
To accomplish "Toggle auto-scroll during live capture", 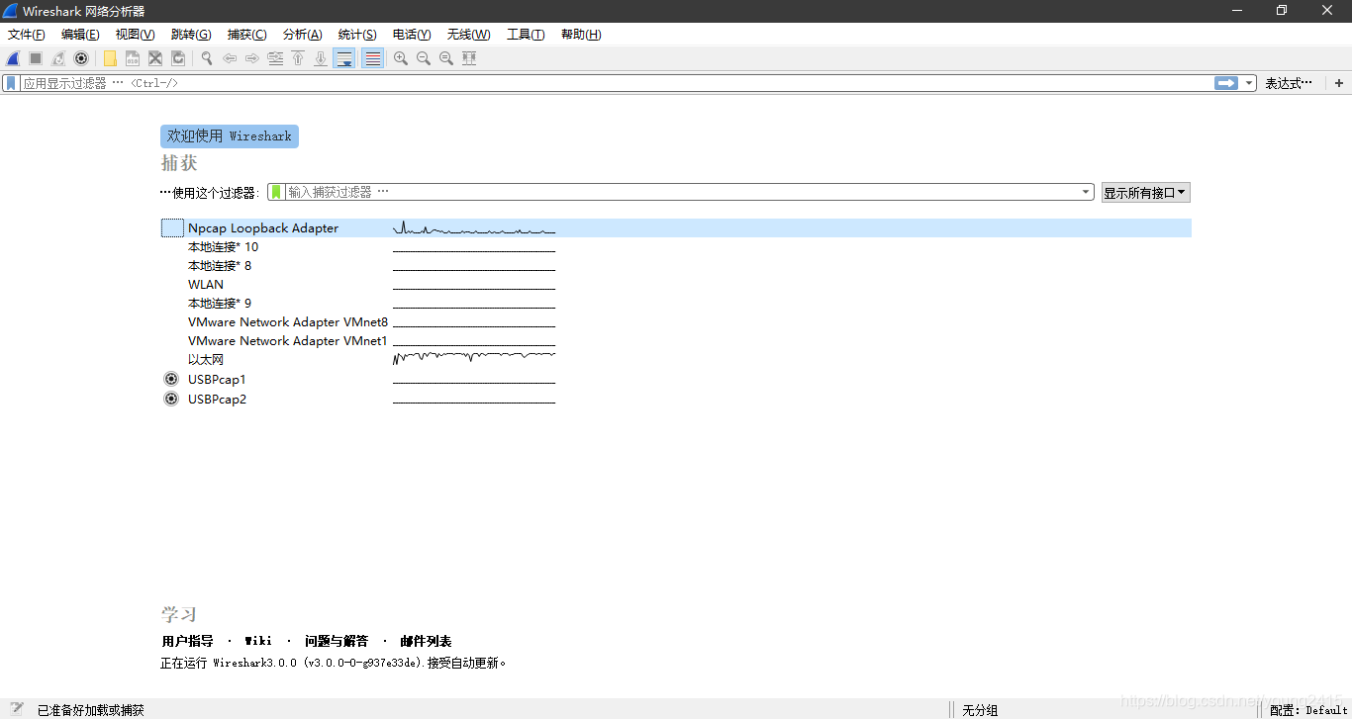I will point(344,58).
